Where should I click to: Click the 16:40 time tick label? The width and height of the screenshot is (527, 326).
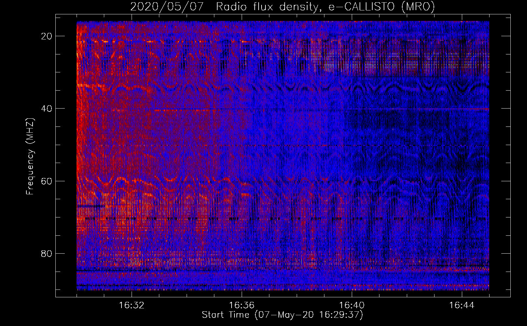pos(352,305)
